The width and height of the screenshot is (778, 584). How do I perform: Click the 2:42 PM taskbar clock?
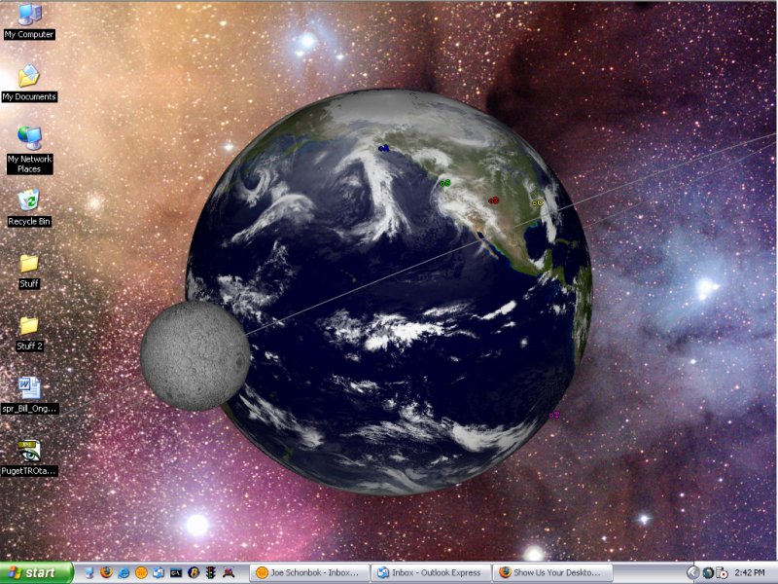tap(750, 573)
